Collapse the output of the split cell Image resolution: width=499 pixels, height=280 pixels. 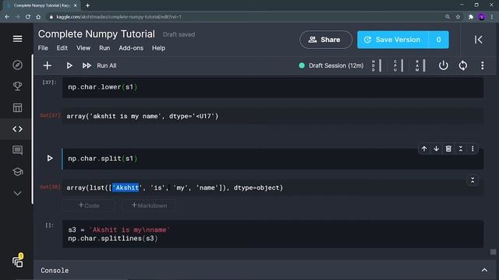pyautogui.click(x=472, y=180)
